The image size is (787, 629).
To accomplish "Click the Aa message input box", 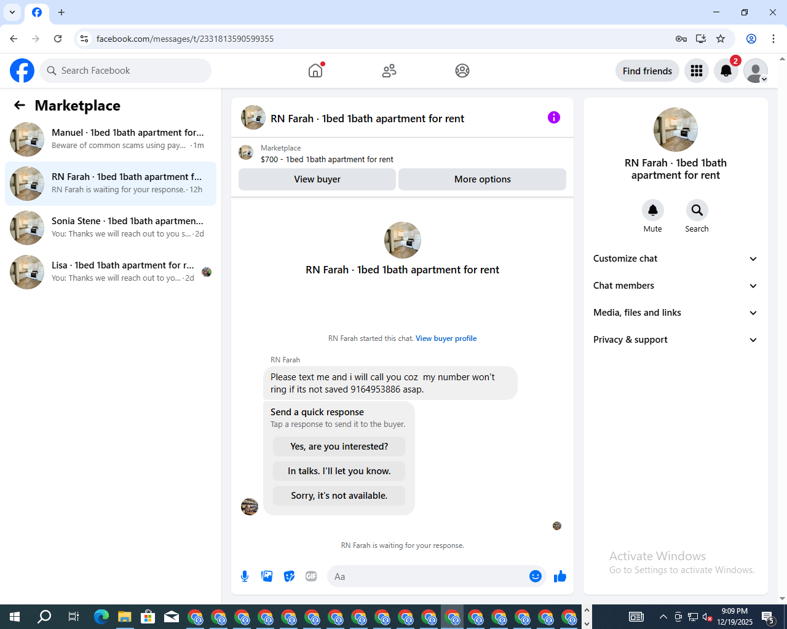I will (x=428, y=576).
